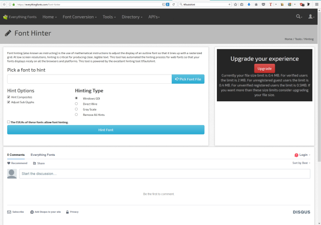Click Hinting in the breadcrumb
This screenshot has height=225, width=321.
309,39
